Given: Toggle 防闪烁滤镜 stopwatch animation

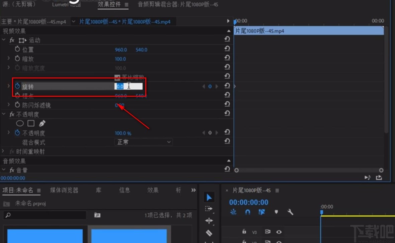Looking at the screenshot, I should [17, 104].
